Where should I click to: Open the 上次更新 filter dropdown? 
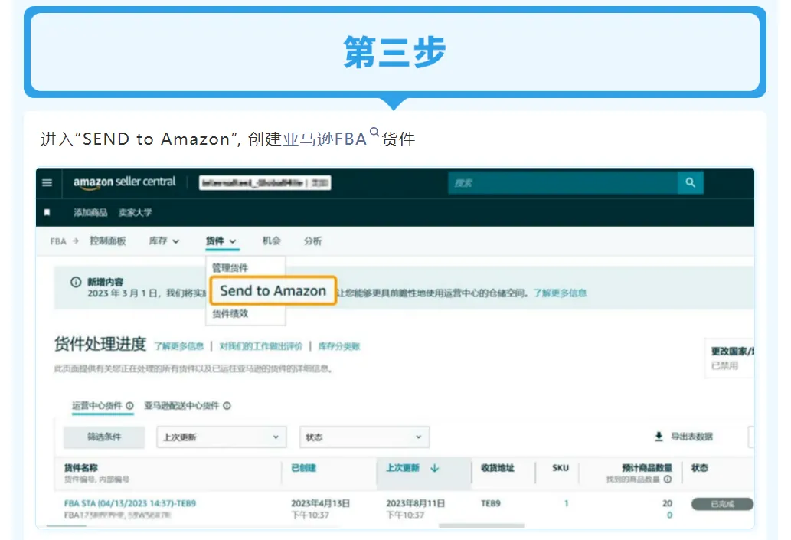point(221,437)
